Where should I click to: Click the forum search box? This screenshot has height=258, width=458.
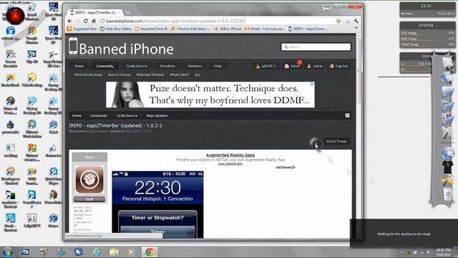316,47
